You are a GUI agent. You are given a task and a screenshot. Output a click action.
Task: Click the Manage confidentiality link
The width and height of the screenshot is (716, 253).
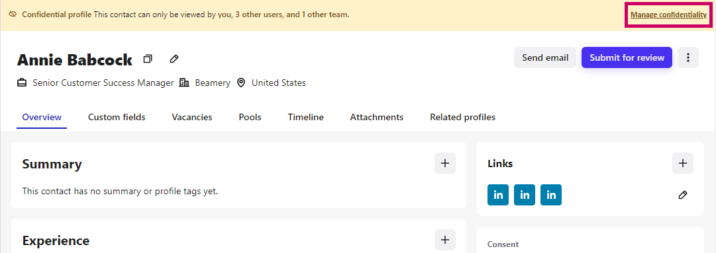pos(668,15)
